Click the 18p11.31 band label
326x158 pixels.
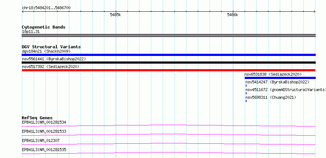[31, 32]
